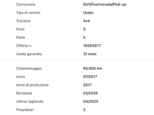Select the 01/2028 inspection date
Viewport: 154px width, 115px height.
click(90, 93)
